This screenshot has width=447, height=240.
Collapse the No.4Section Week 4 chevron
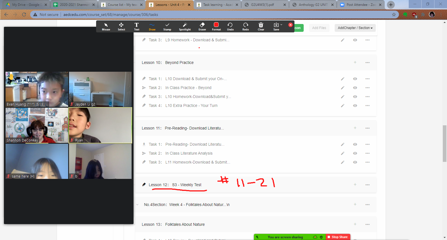[137, 205]
